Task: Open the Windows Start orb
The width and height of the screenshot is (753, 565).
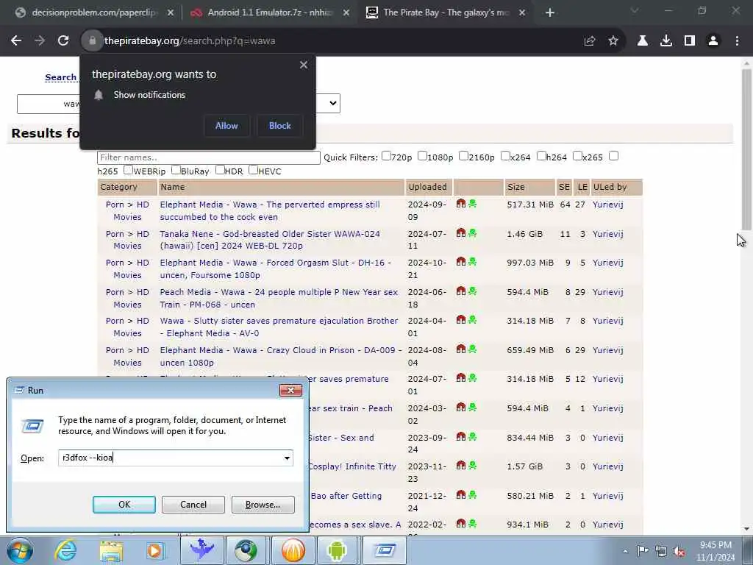Action: point(19,550)
